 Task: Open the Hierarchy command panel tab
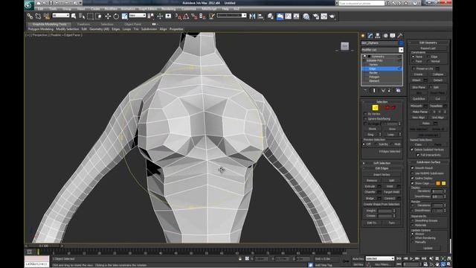point(378,36)
